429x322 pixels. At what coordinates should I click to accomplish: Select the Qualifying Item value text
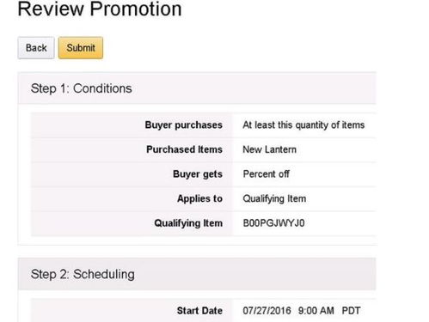[x=274, y=198]
